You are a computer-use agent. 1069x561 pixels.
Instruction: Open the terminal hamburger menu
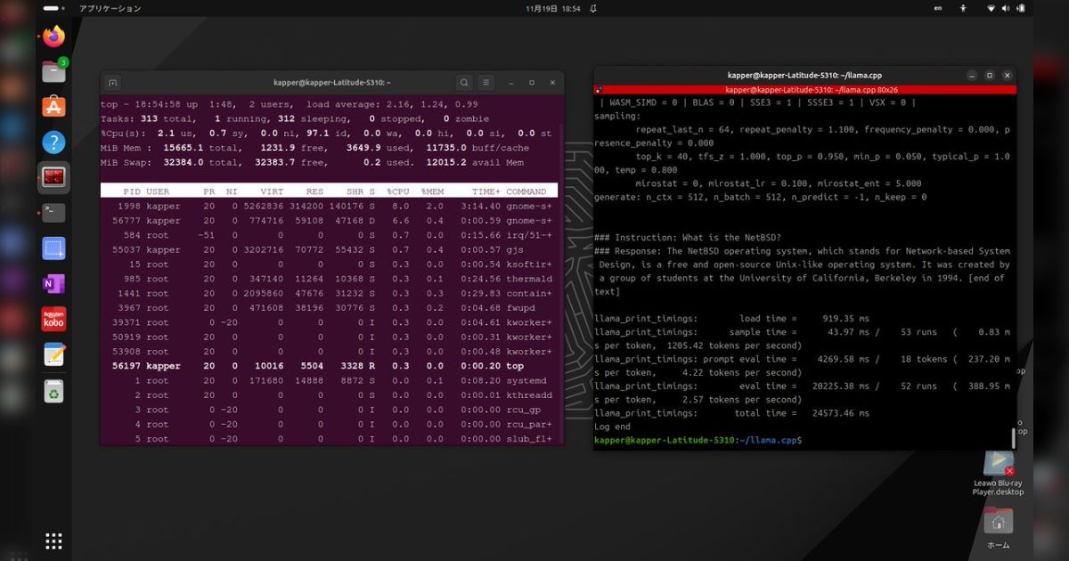486,81
